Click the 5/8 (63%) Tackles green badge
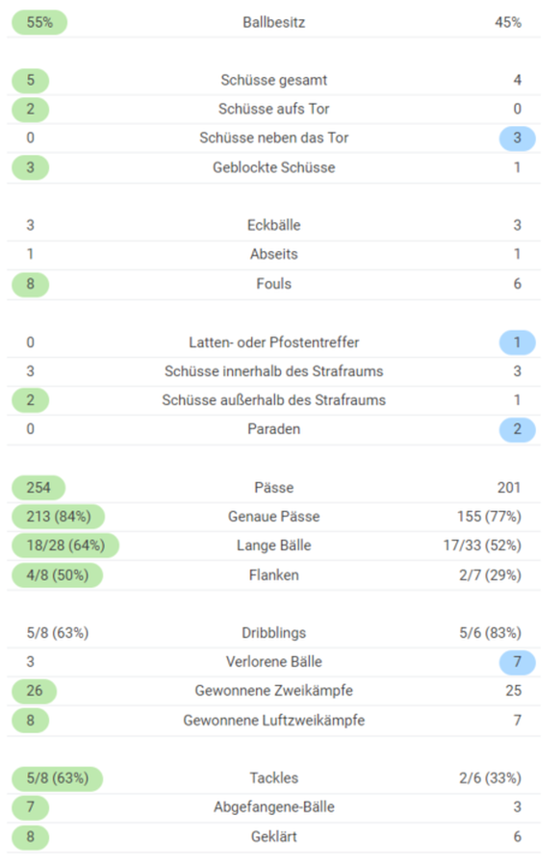This screenshot has height=864, width=560. pos(58,778)
